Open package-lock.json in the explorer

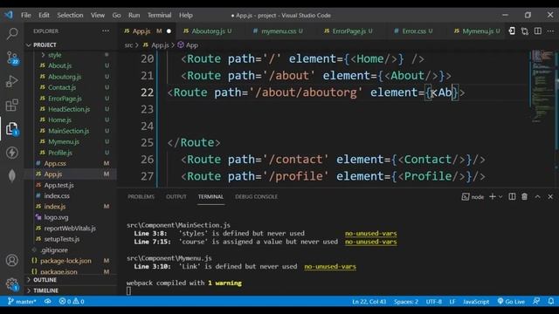point(66,261)
